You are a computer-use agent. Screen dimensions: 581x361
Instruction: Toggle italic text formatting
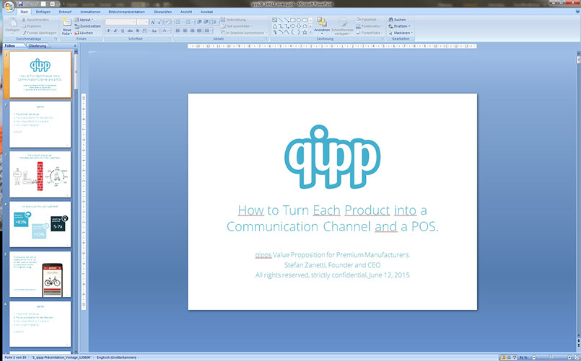(x=115, y=31)
